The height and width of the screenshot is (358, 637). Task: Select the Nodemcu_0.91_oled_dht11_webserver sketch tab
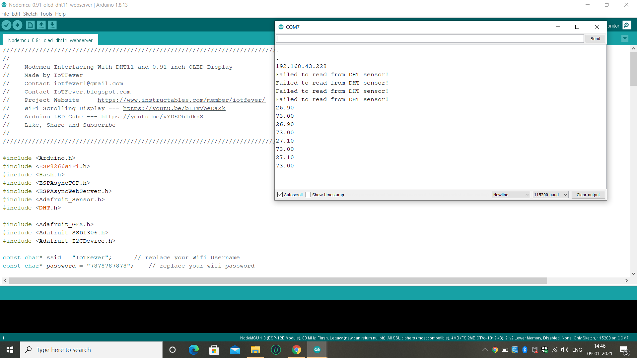coord(50,40)
